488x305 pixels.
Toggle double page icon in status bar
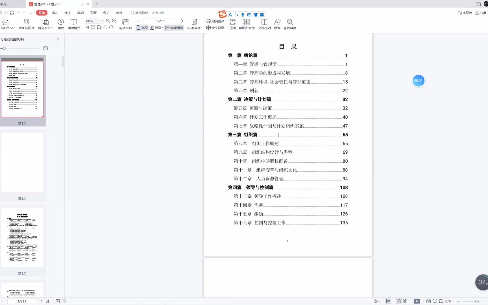click(x=405, y=301)
